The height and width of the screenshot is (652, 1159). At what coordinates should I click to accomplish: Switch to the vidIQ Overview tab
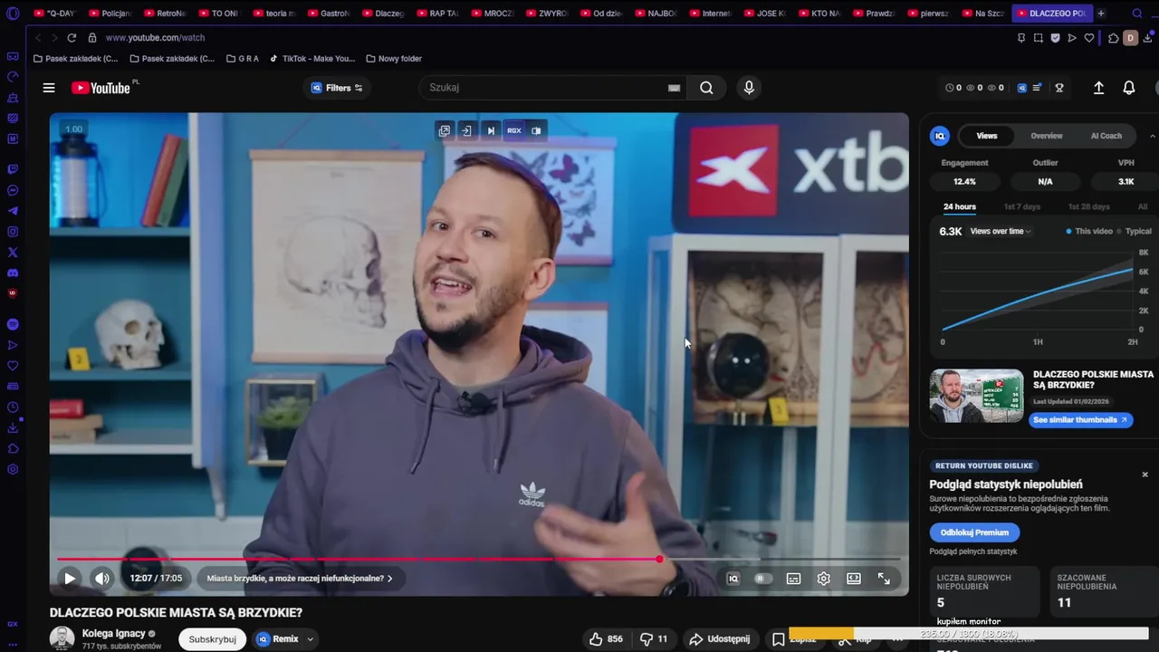coord(1047,136)
